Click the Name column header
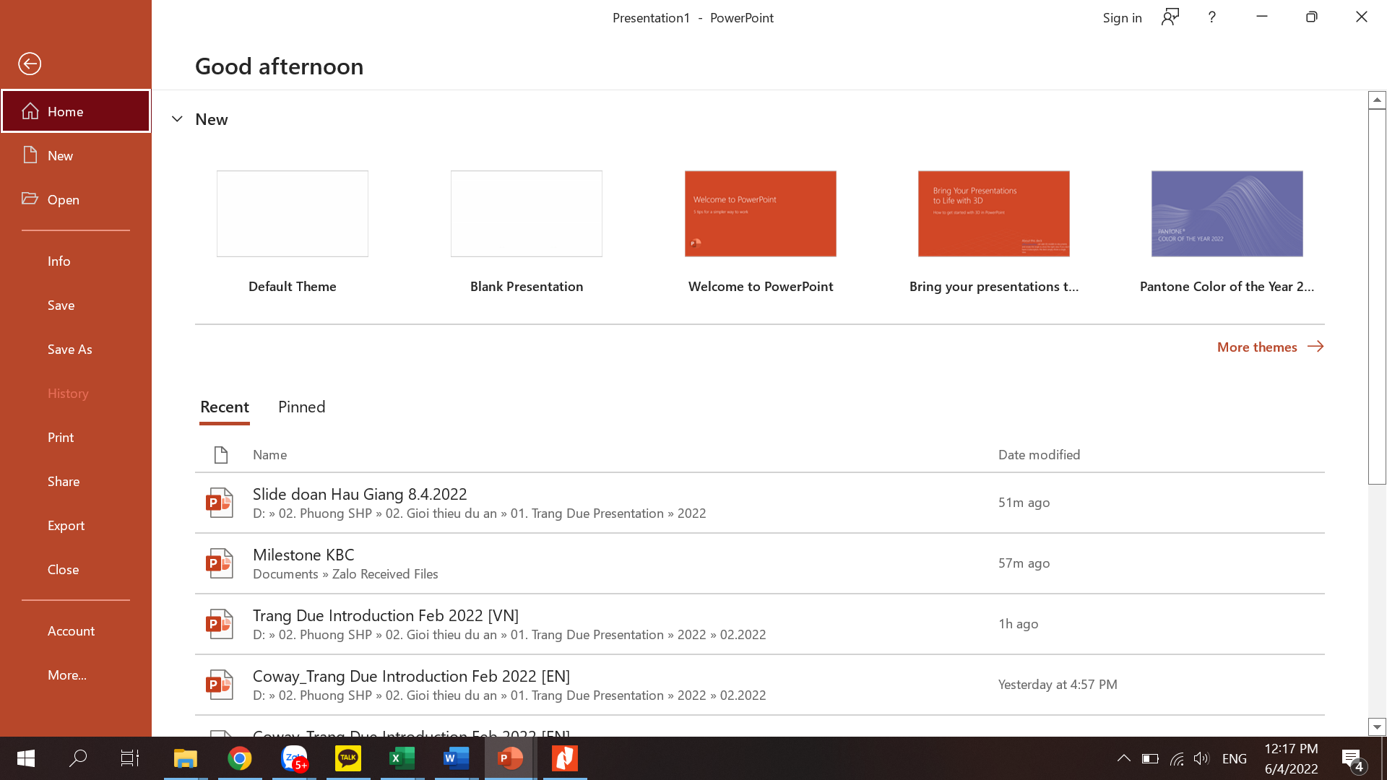1387x780 pixels. point(269,455)
